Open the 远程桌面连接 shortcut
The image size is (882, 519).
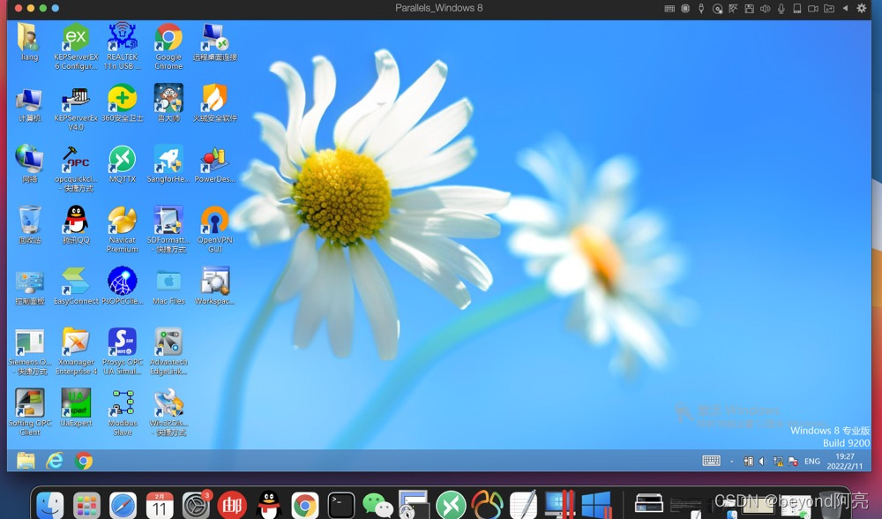(215, 42)
